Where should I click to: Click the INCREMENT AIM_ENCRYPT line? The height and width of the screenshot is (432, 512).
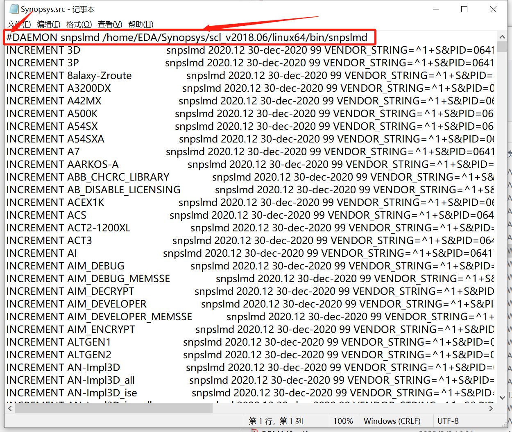[x=250, y=329]
